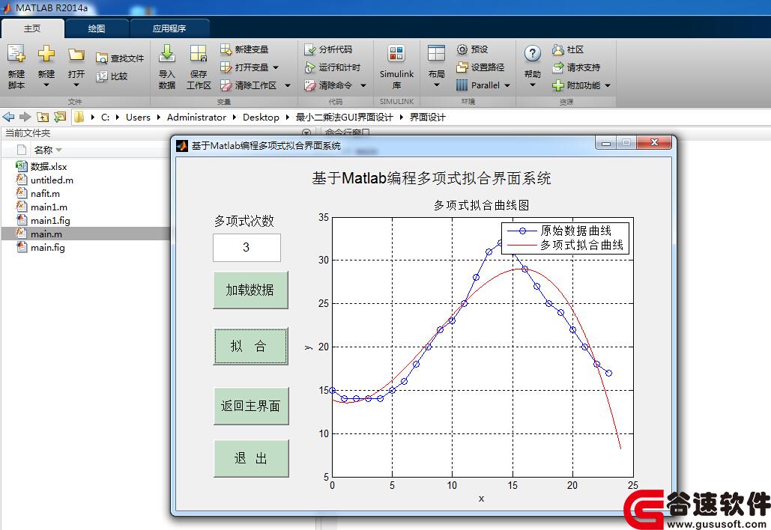This screenshot has width=771, height=530.
Task: Expand the Parallel dropdown arrow
Action: point(507,85)
